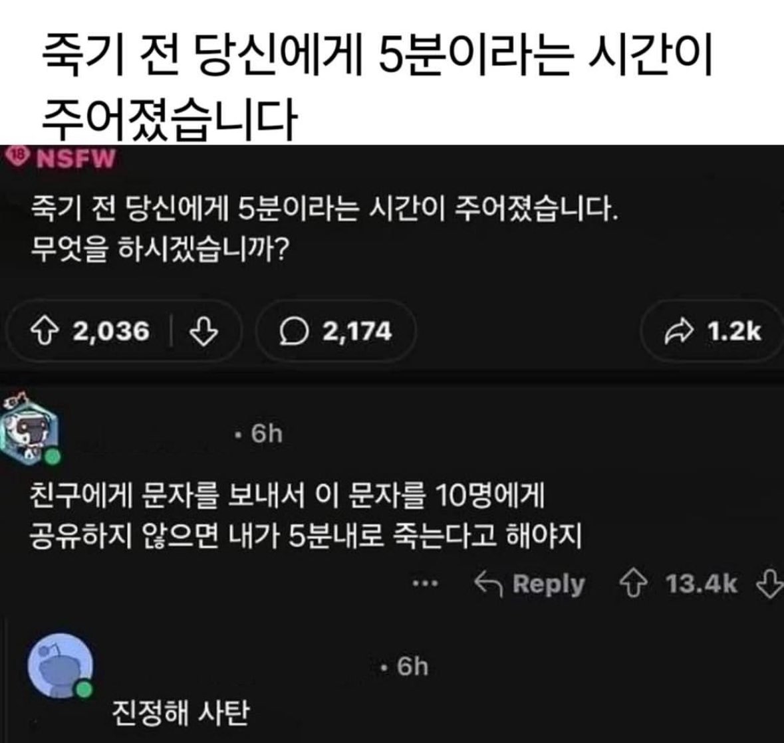Downvote the top comment
Image resolution: width=784 pixels, height=743 pixels.
click(x=769, y=584)
